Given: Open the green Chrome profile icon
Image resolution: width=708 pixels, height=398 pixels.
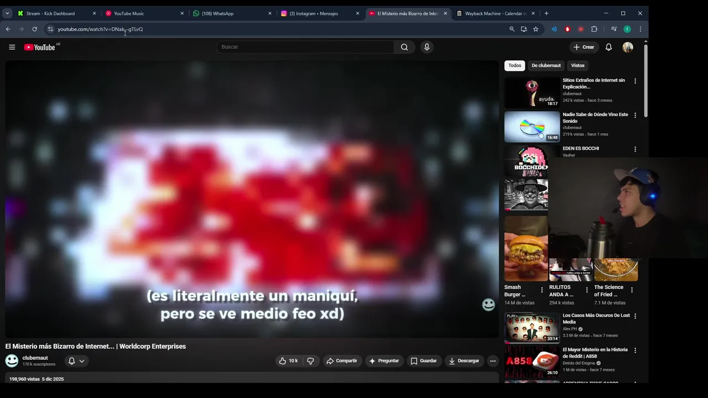Looking at the screenshot, I should (627, 29).
